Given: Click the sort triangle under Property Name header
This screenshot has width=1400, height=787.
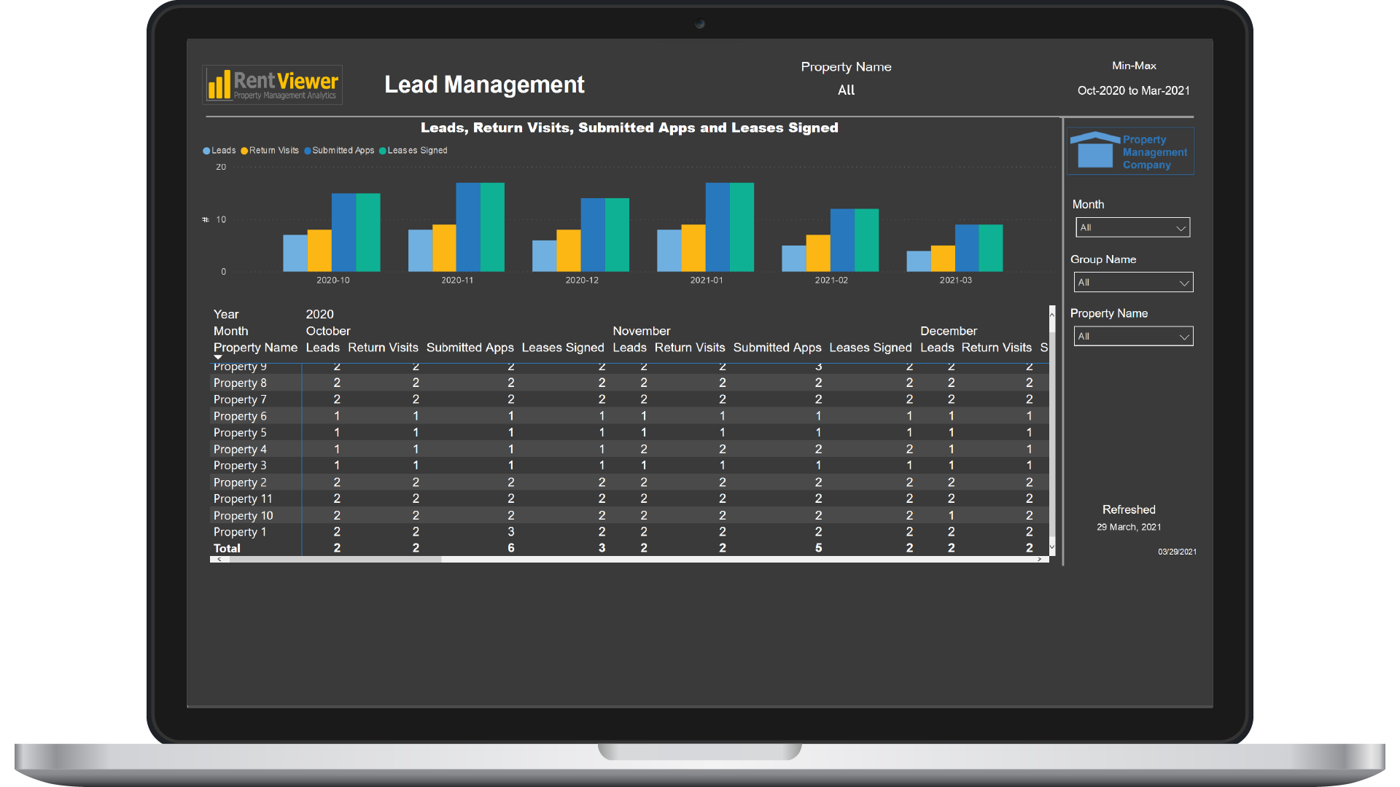Looking at the screenshot, I should click(x=218, y=358).
